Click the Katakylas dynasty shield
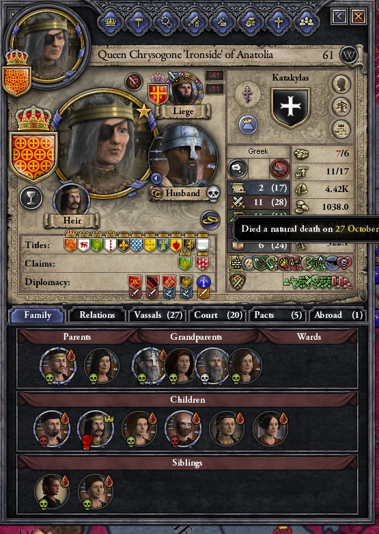Image resolution: width=379 pixels, height=534 pixels. click(x=290, y=107)
